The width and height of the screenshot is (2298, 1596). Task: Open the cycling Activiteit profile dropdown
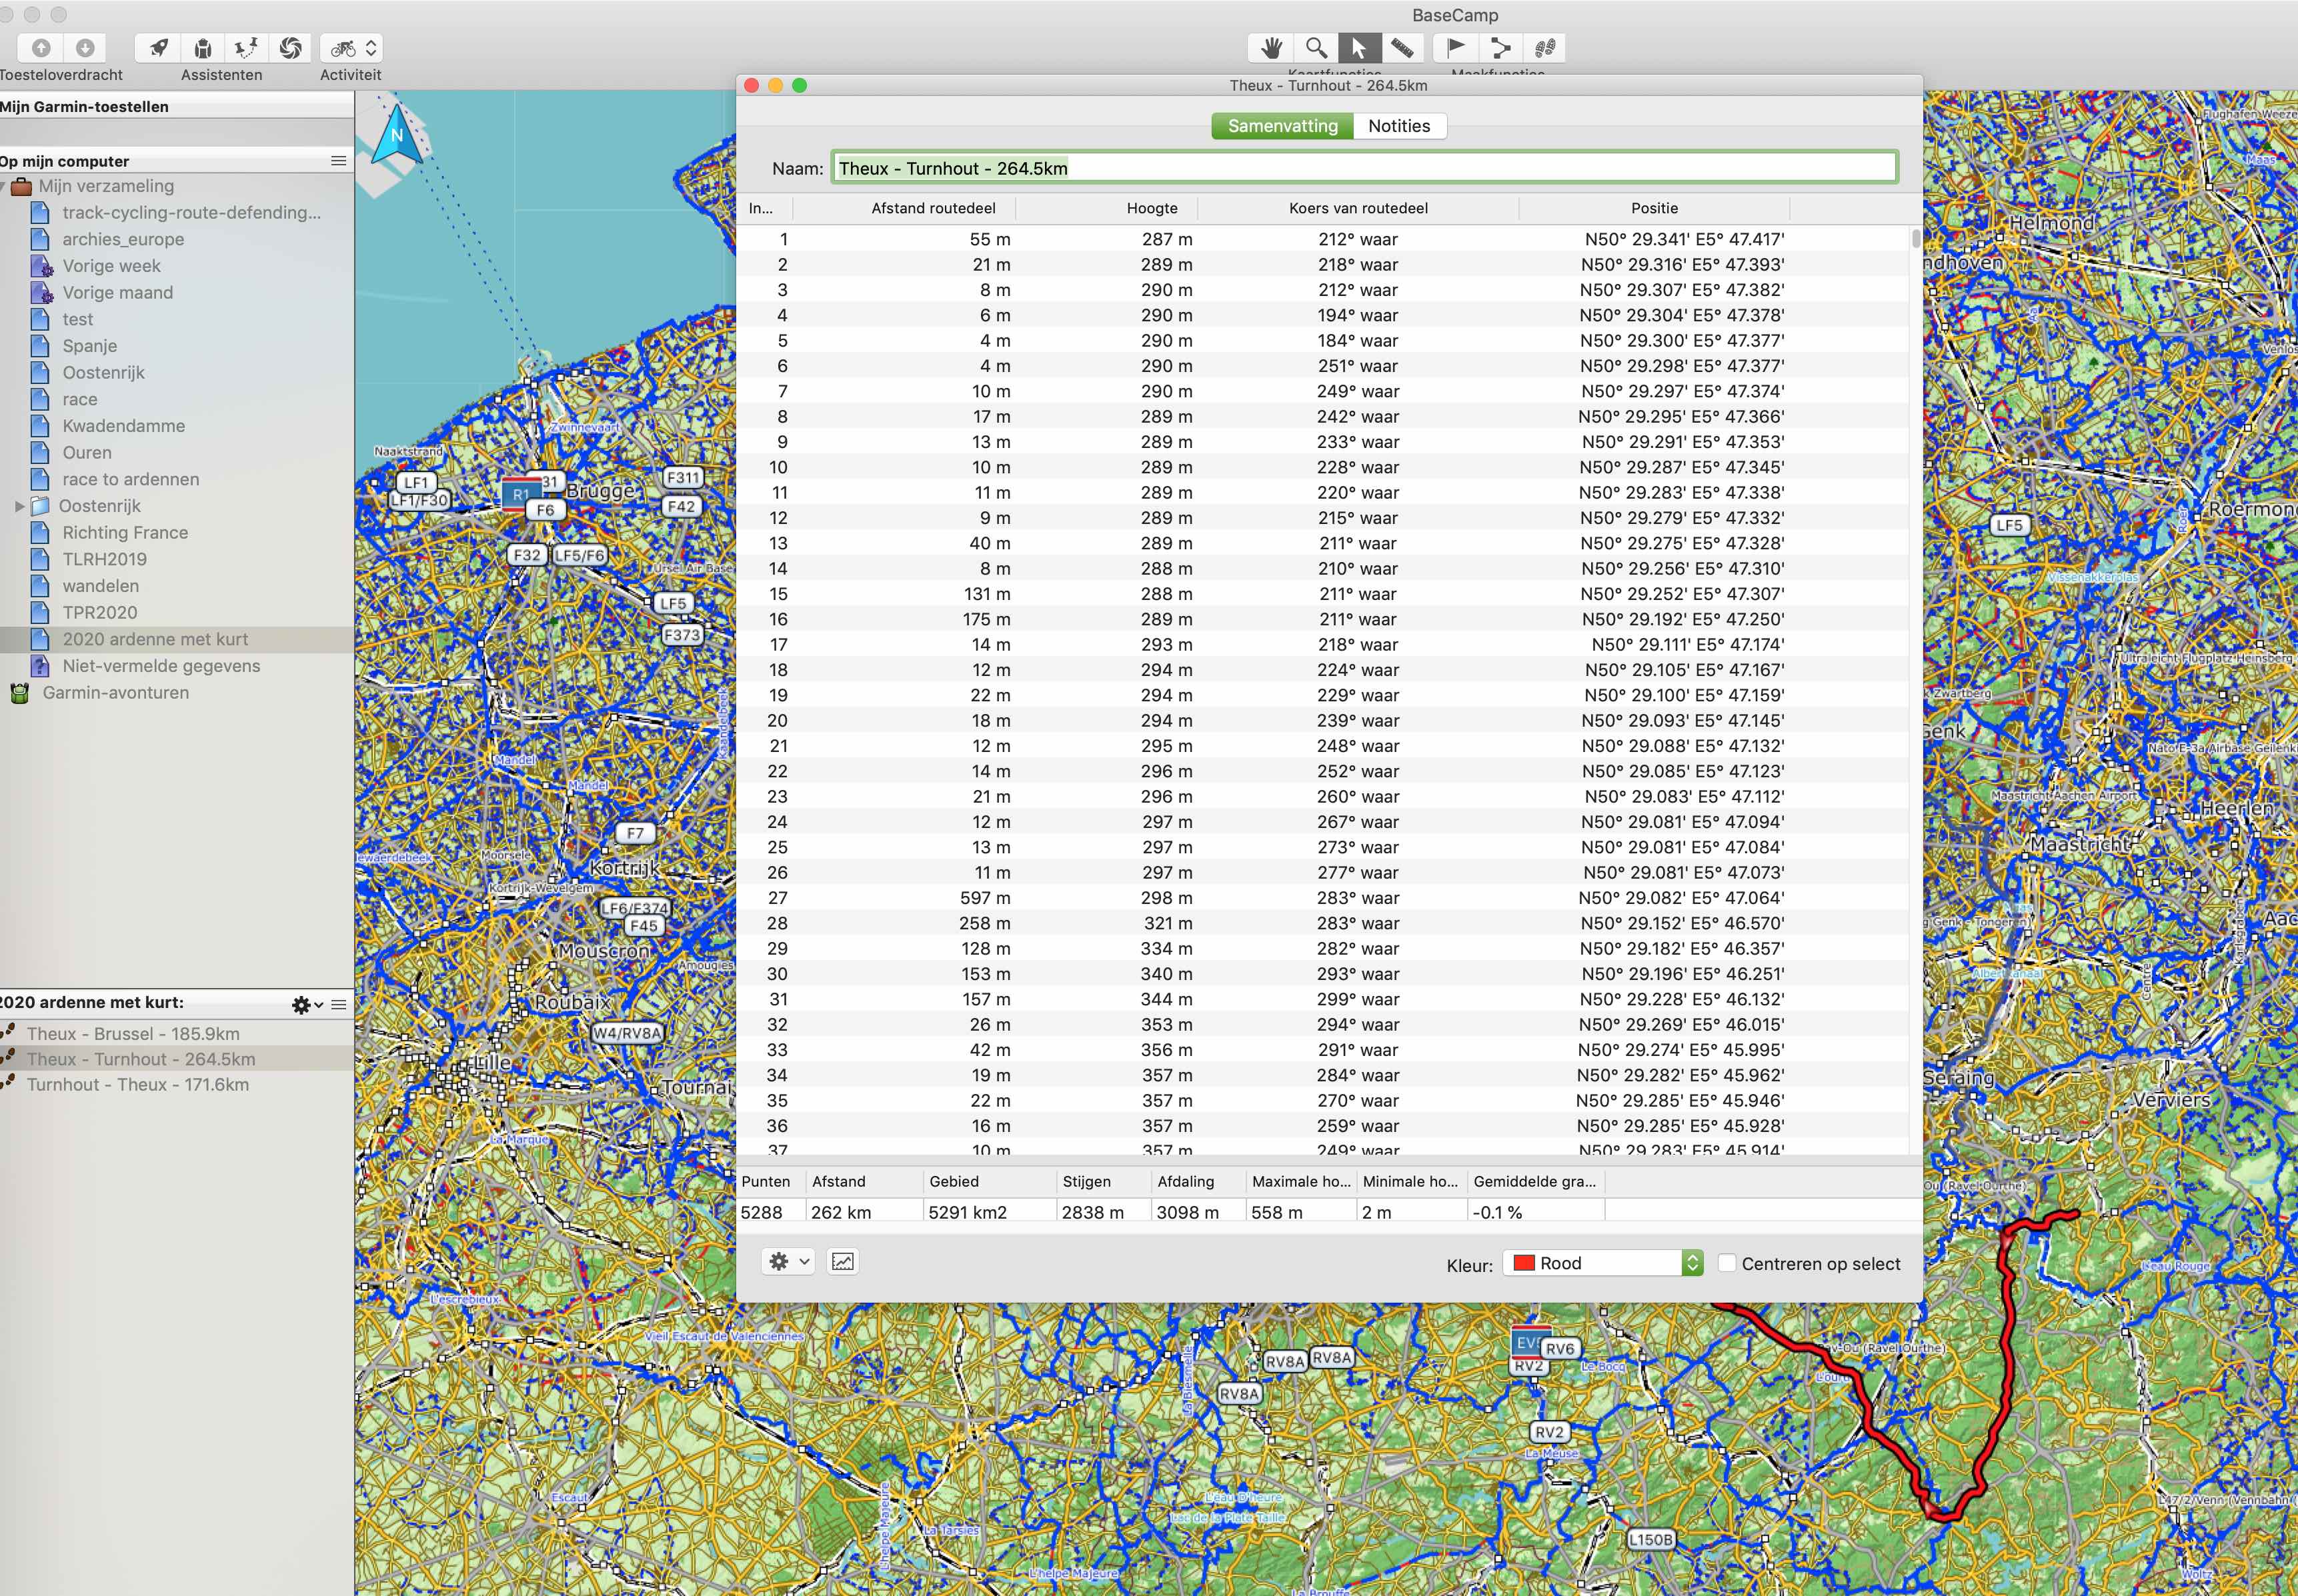[x=351, y=47]
